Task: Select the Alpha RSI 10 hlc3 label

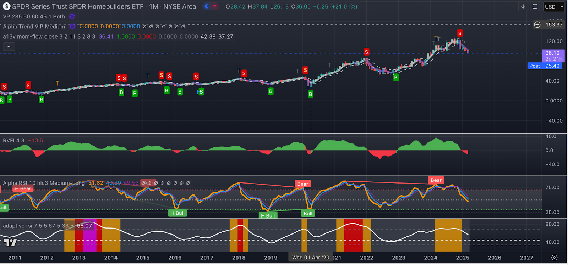Action: click(x=44, y=183)
